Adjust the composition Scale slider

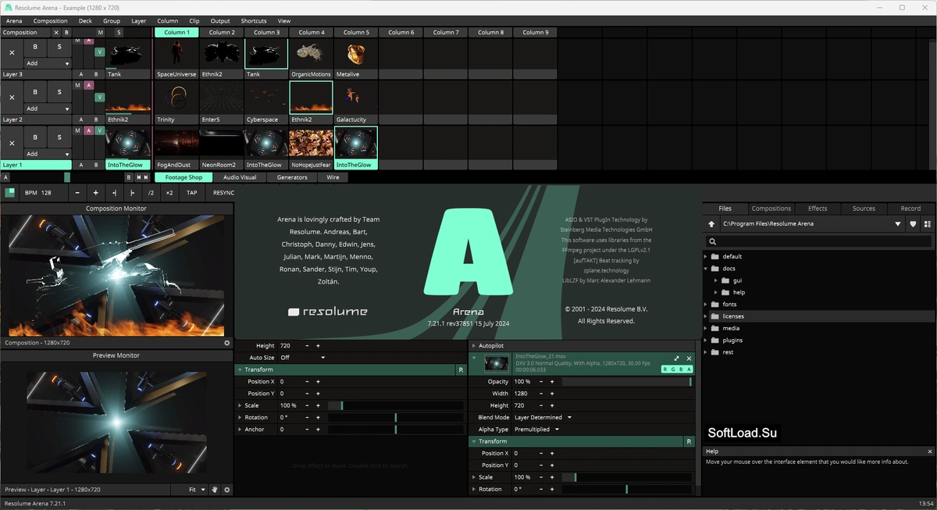(396, 406)
